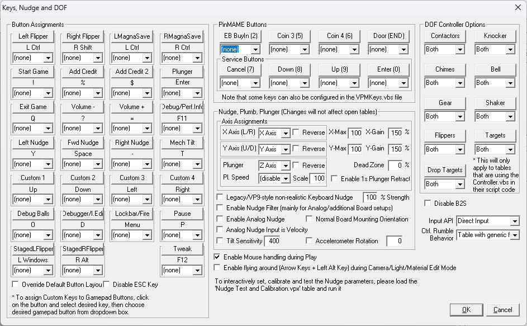Enable Legacy/VP9-style Keyboard Nudge
Viewport: 527px width, 326px height.
coord(220,197)
